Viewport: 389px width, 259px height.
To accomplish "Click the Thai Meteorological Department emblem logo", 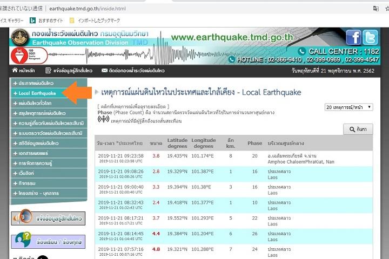I will point(21,38).
